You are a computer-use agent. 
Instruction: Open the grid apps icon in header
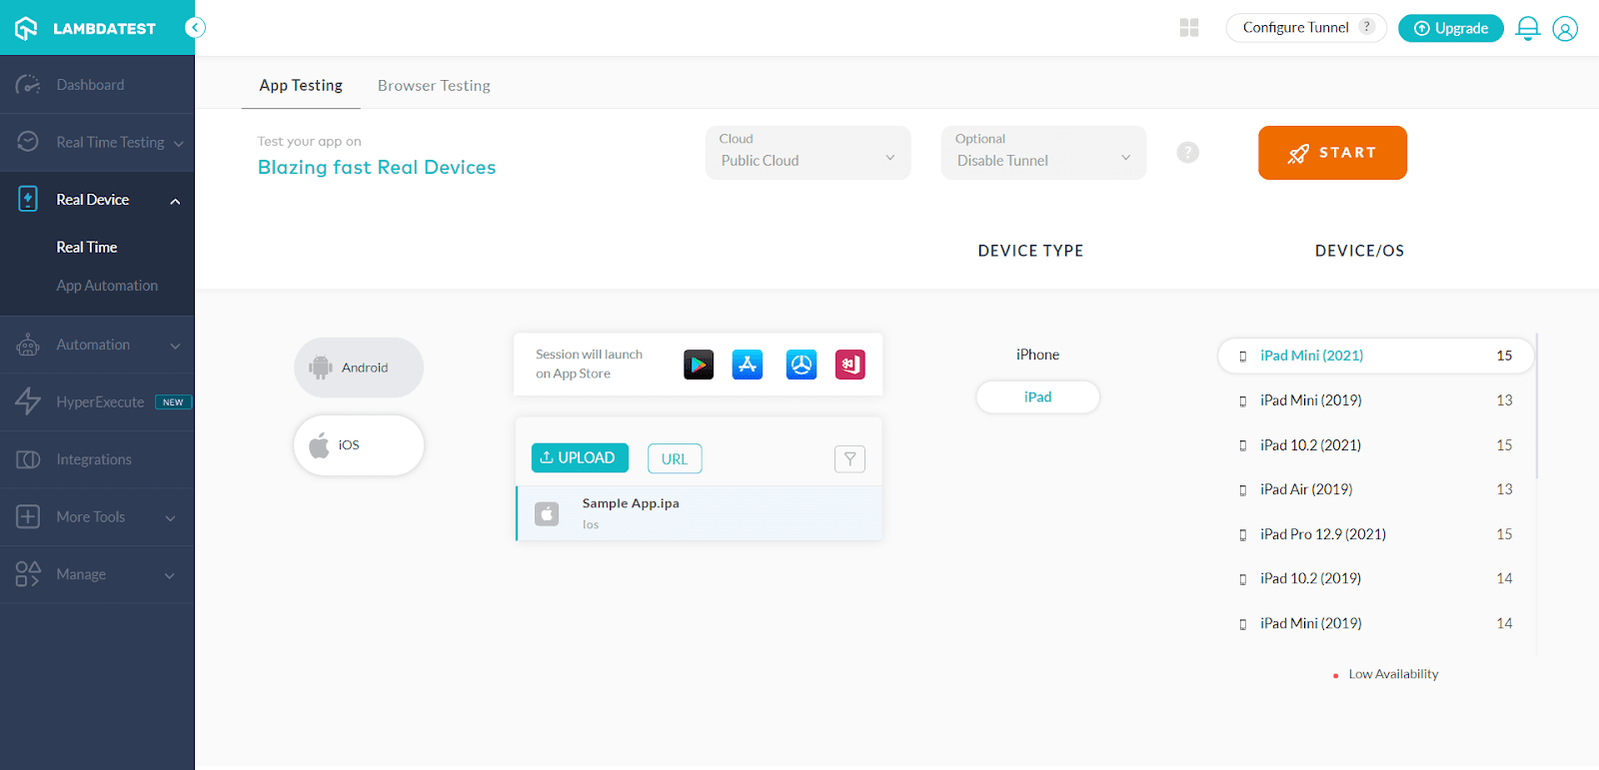coord(1189,28)
